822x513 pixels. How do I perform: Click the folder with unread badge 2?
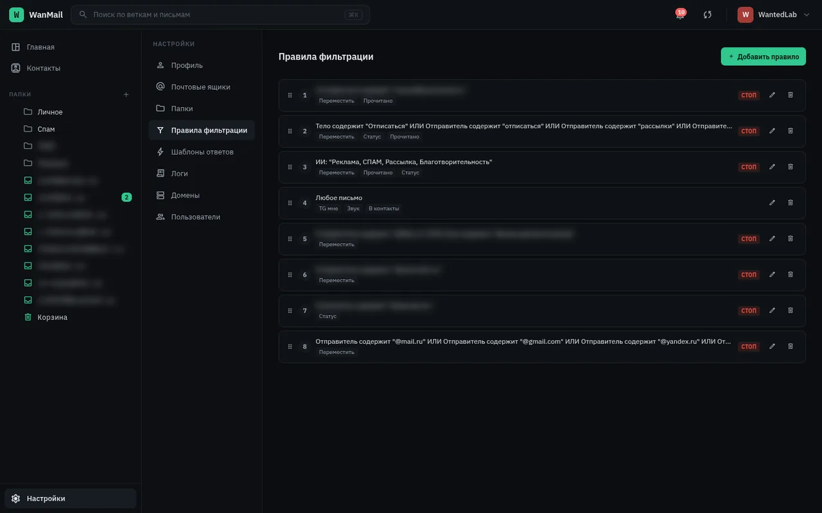click(x=77, y=198)
